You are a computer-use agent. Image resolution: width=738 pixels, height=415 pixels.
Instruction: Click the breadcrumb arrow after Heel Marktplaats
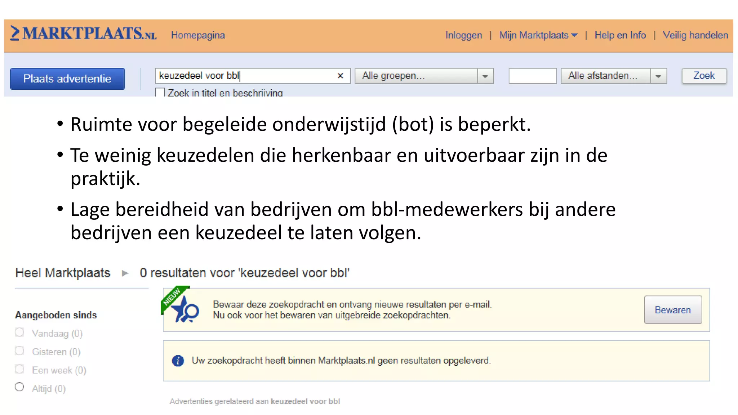[x=125, y=273]
